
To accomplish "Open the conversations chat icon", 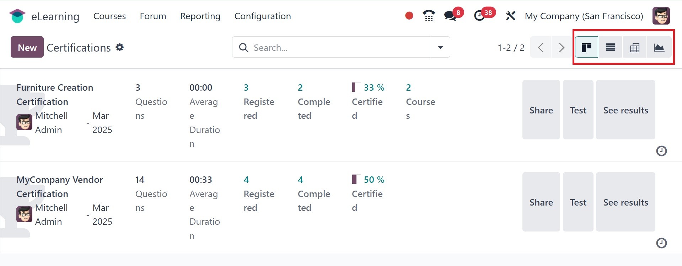I will 450,16.
